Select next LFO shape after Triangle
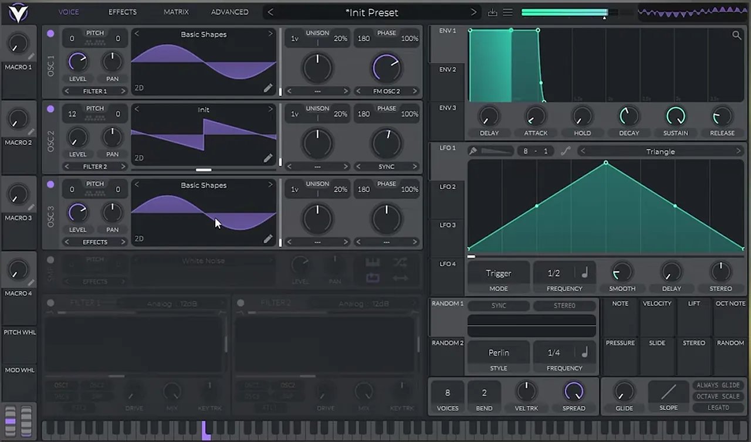Viewport: 751px width, 442px height. tap(739, 151)
